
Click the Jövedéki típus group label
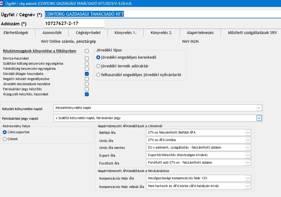pyautogui.click(x=109, y=50)
